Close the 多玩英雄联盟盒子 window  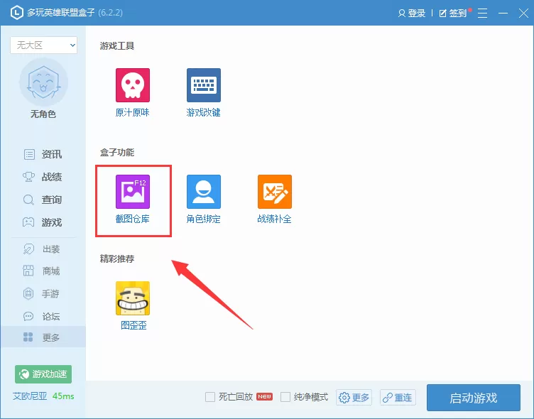click(x=523, y=13)
